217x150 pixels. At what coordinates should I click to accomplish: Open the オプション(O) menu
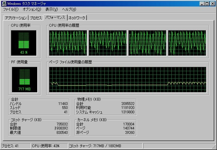tap(32, 9)
